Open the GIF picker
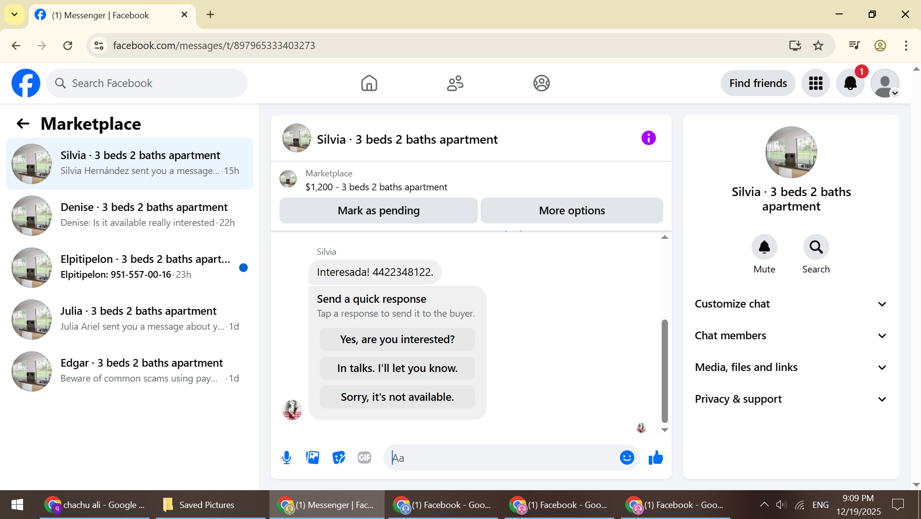 click(364, 457)
